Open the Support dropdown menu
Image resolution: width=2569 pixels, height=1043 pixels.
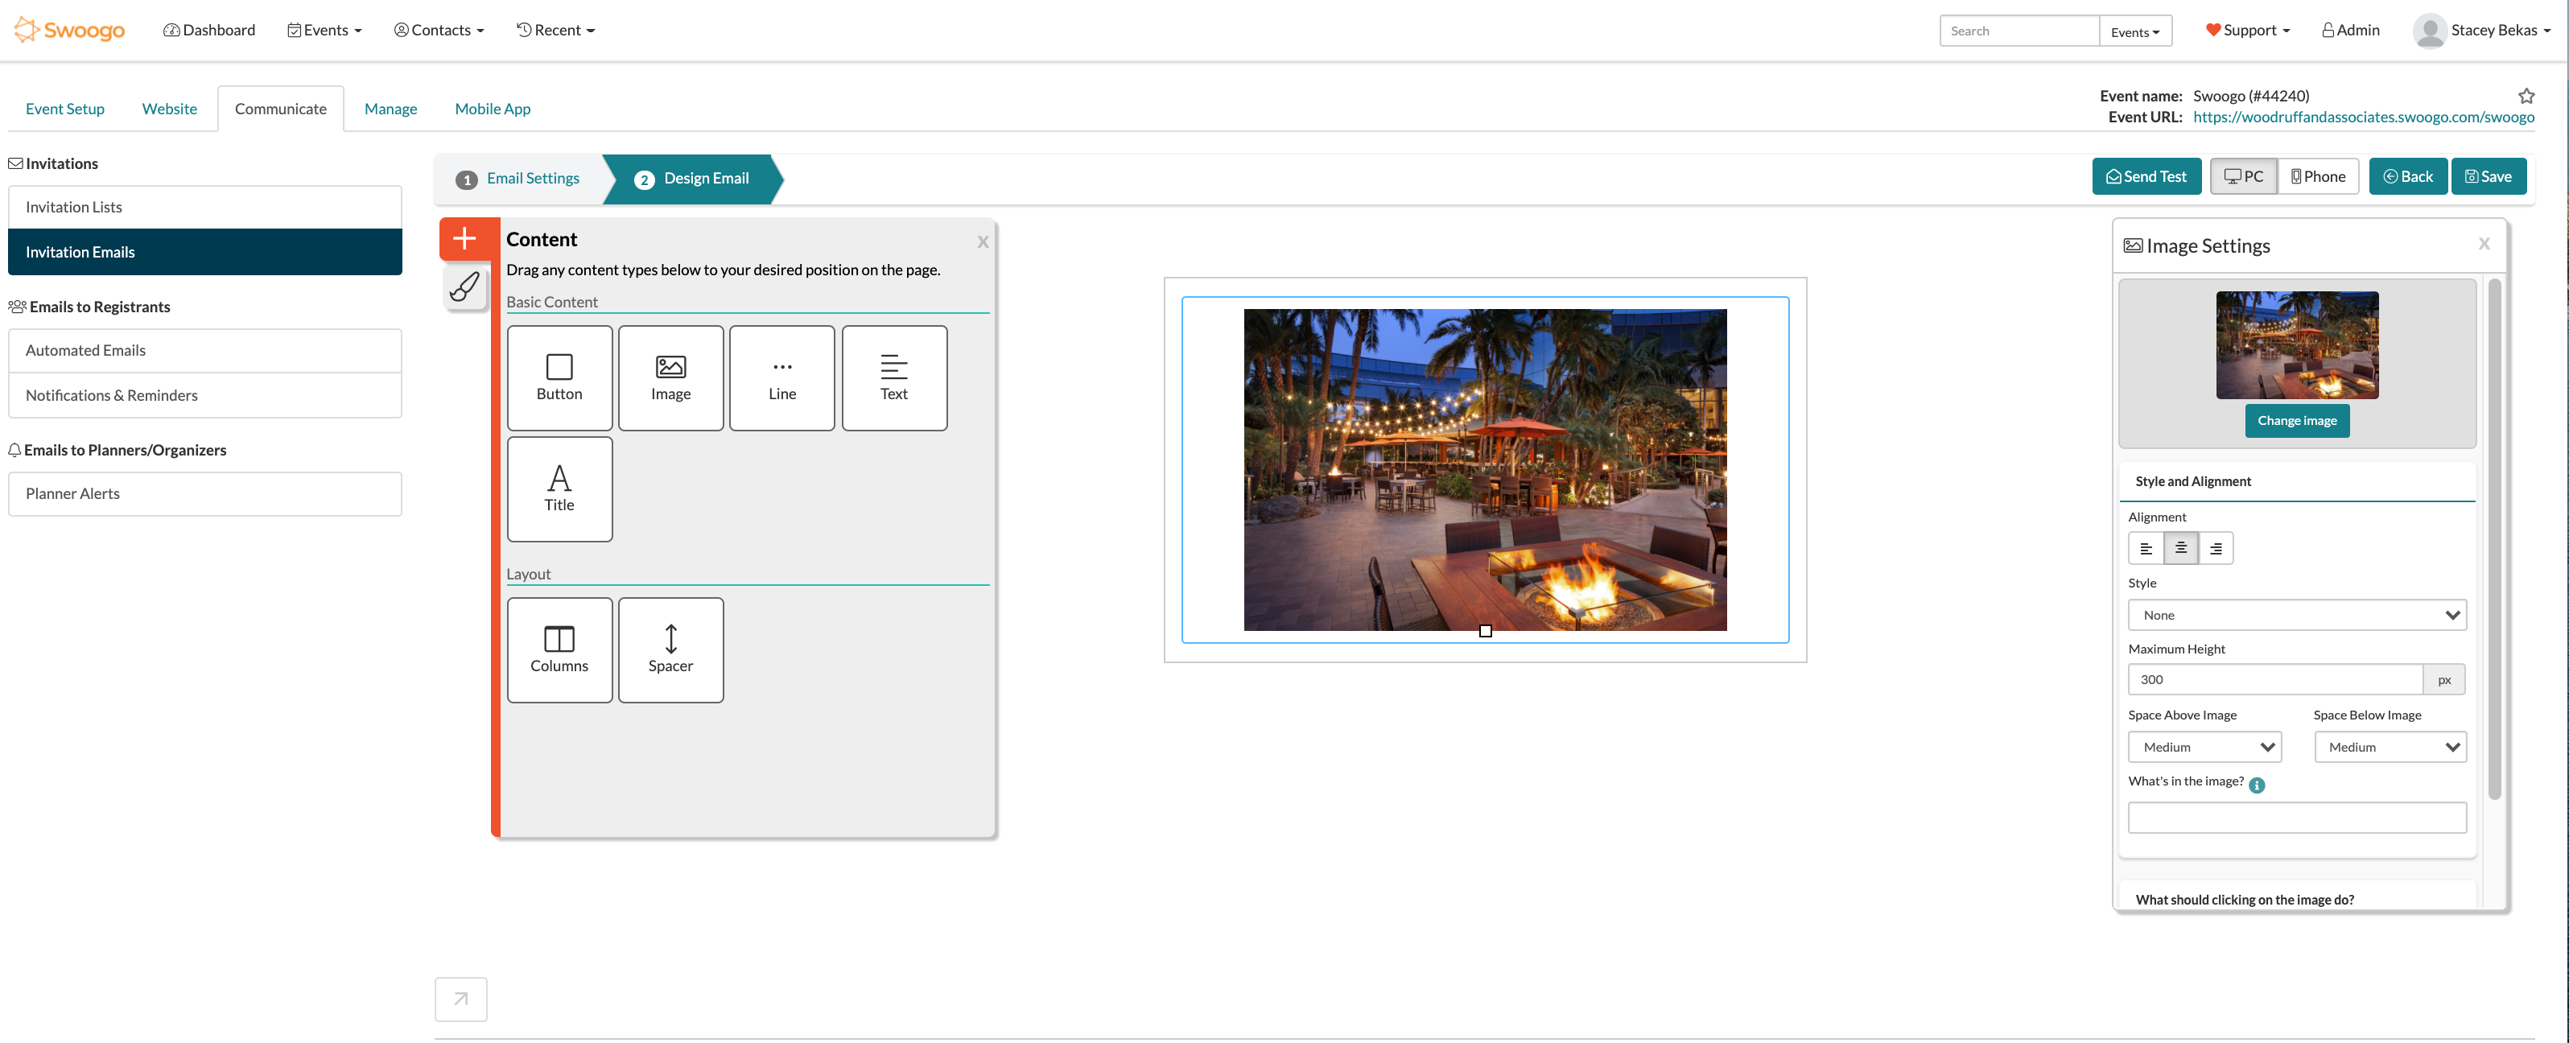point(2248,30)
